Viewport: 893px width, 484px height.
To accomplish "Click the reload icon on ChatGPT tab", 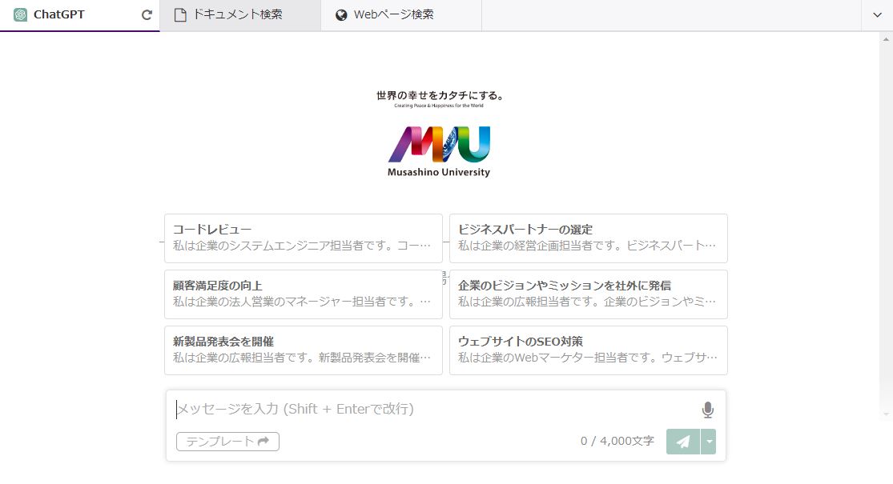I will 147,14.
